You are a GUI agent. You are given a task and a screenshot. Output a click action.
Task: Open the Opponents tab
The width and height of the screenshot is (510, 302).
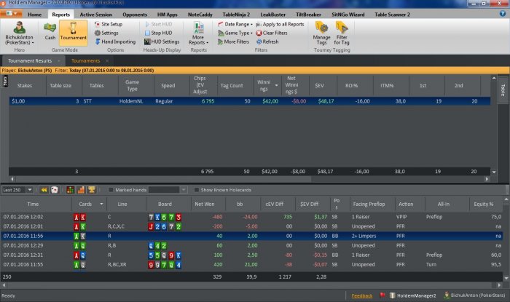tap(135, 15)
